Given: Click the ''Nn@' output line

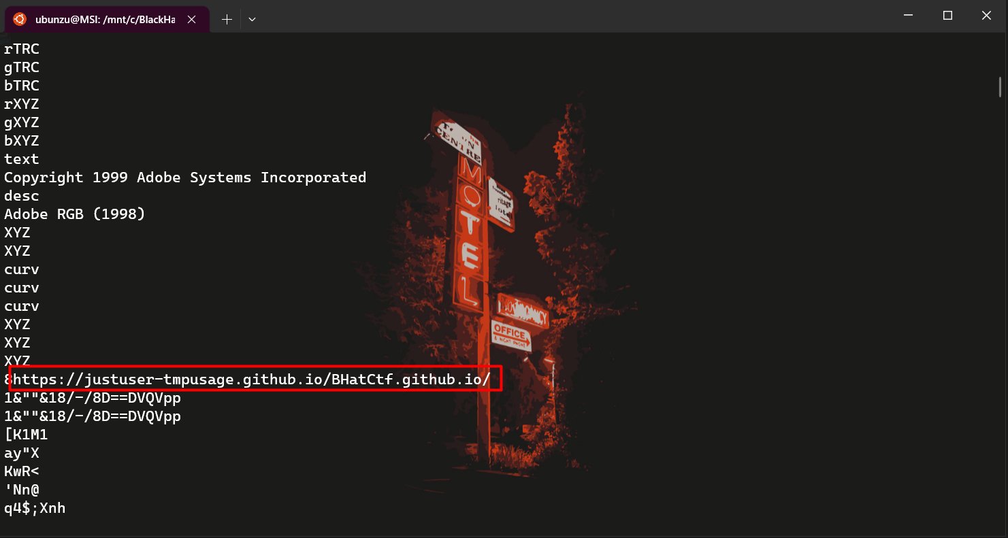Looking at the screenshot, I should click(x=22, y=490).
